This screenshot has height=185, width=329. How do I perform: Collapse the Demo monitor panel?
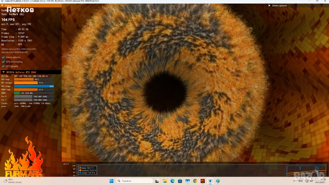click(x=2, y=5)
